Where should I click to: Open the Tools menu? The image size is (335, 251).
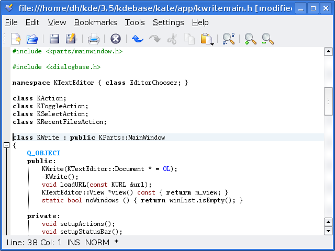135,22
